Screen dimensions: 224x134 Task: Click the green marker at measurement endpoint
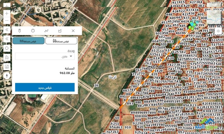(192, 29)
